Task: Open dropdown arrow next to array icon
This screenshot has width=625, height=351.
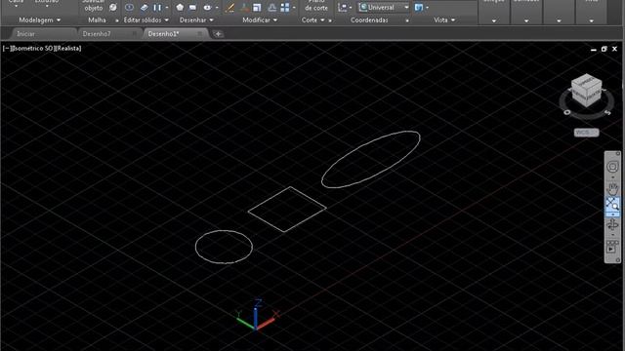Action: pos(294,8)
